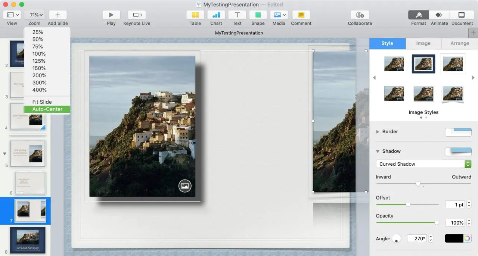This screenshot has height=256, width=478.
Task: Open the Shape picker icon
Action: click(258, 15)
